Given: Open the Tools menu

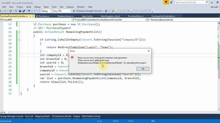Looking at the screenshot, I should pos(54,7).
